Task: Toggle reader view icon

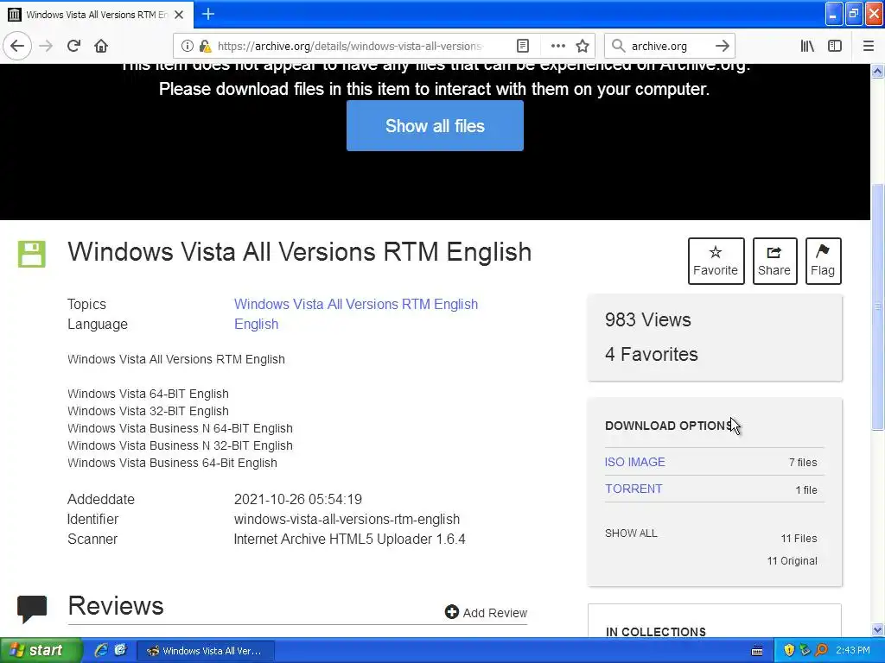Action: pyautogui.click(x=523, y=46)
